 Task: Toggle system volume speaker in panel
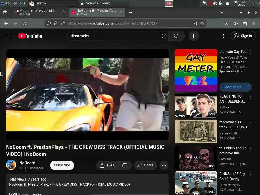pyautogui.click(x=215, y=3)
